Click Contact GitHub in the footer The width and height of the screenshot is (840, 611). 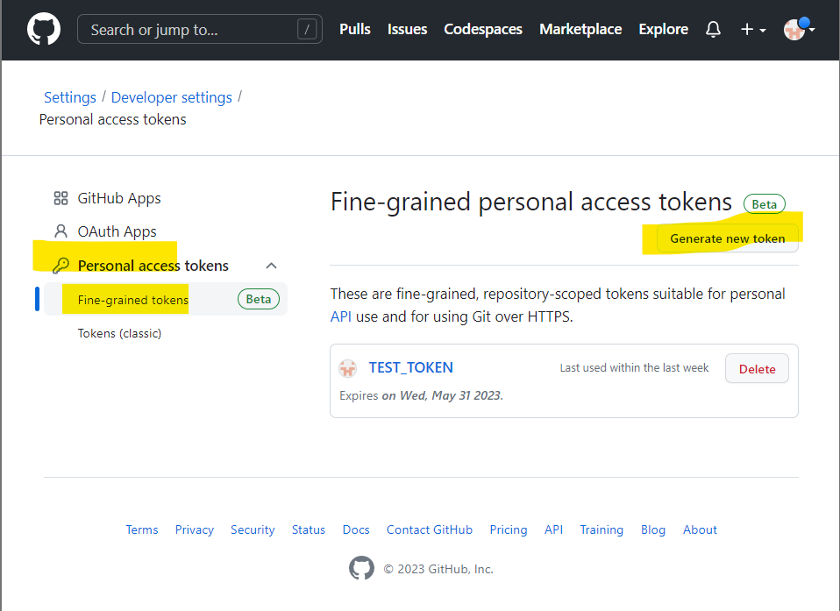tap(430, 529)
